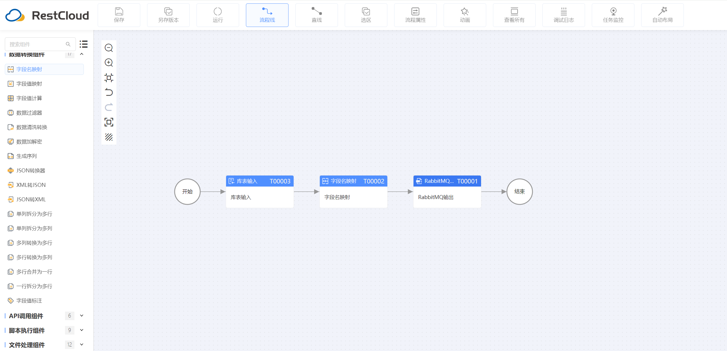Screen dimensions: 727x351
Task: Expand the 脚本执行组件 section
Action: coord(82,330)
